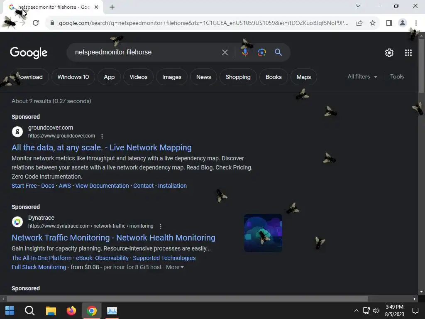Switch to the Maps results
425x319 pixels.
(303, 77)
